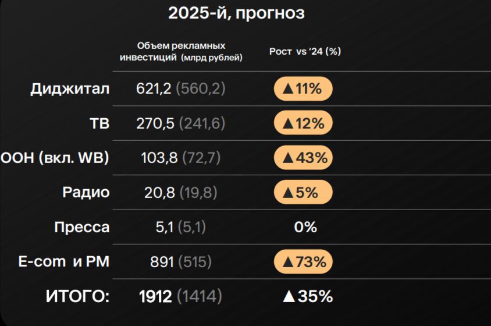Click the ТВ growth badge showing 12%
491x326 pixels.
(303, 123)
